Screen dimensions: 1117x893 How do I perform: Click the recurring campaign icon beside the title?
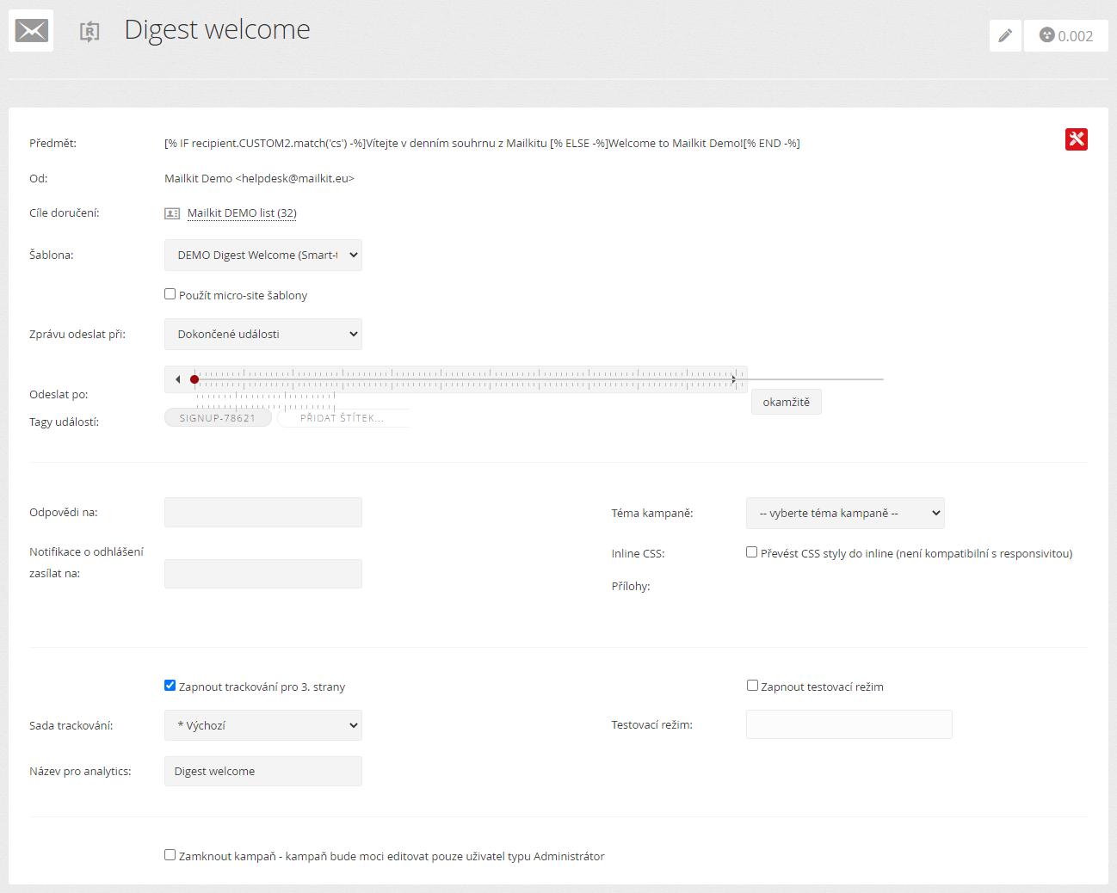(x=89, y=32)
